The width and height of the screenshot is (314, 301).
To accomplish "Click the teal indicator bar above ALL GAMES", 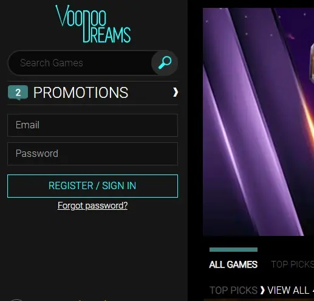I will point(233,250).
